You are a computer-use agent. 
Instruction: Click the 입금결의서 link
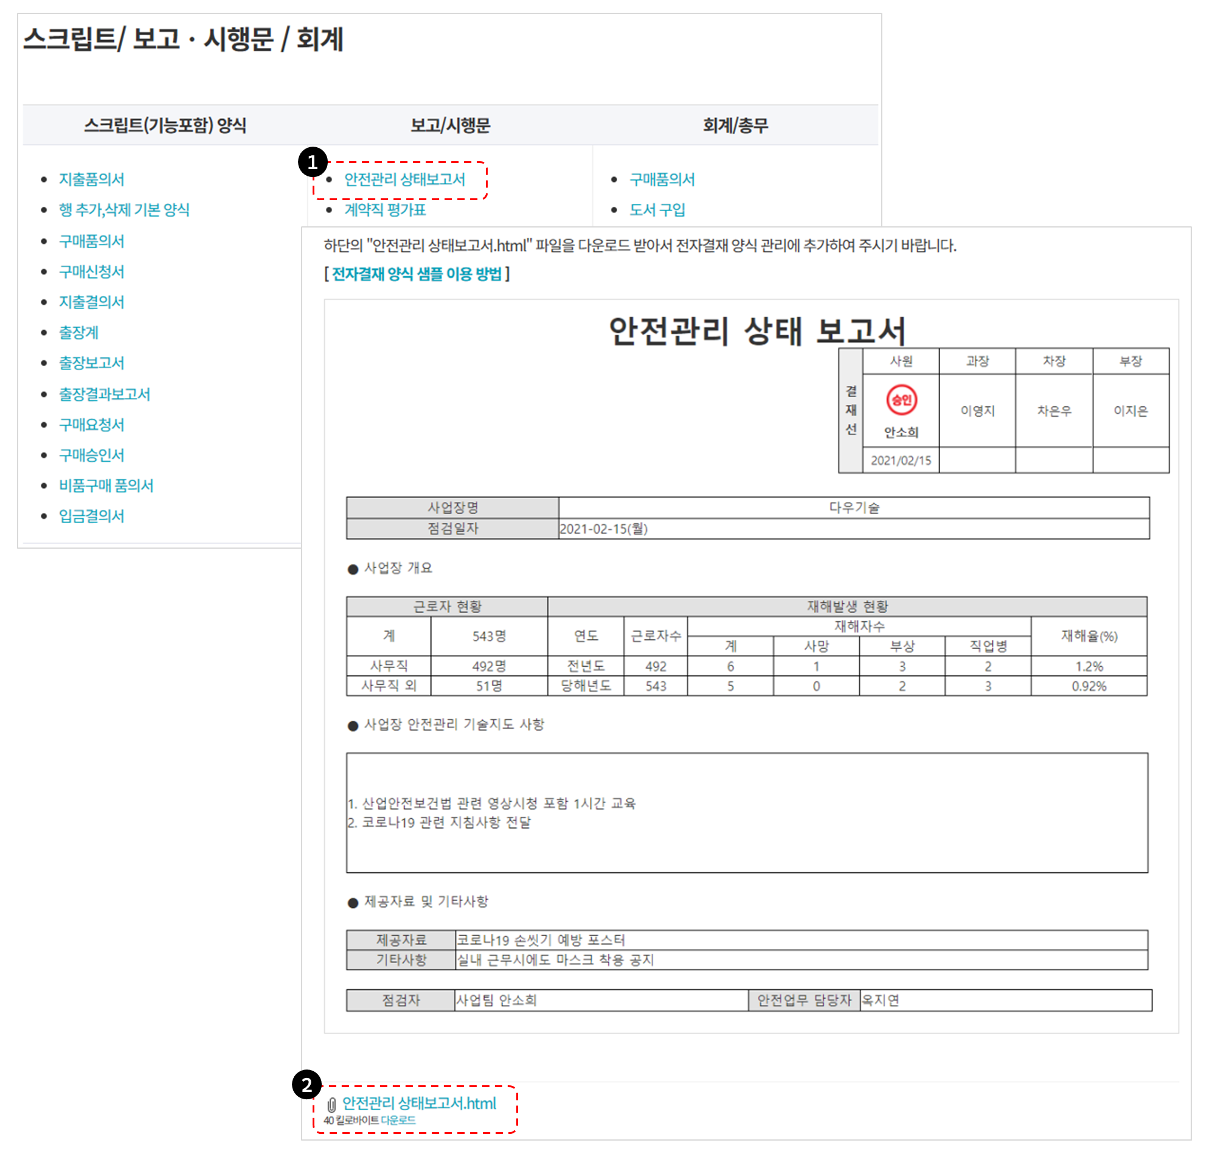[x=91, y=516]
